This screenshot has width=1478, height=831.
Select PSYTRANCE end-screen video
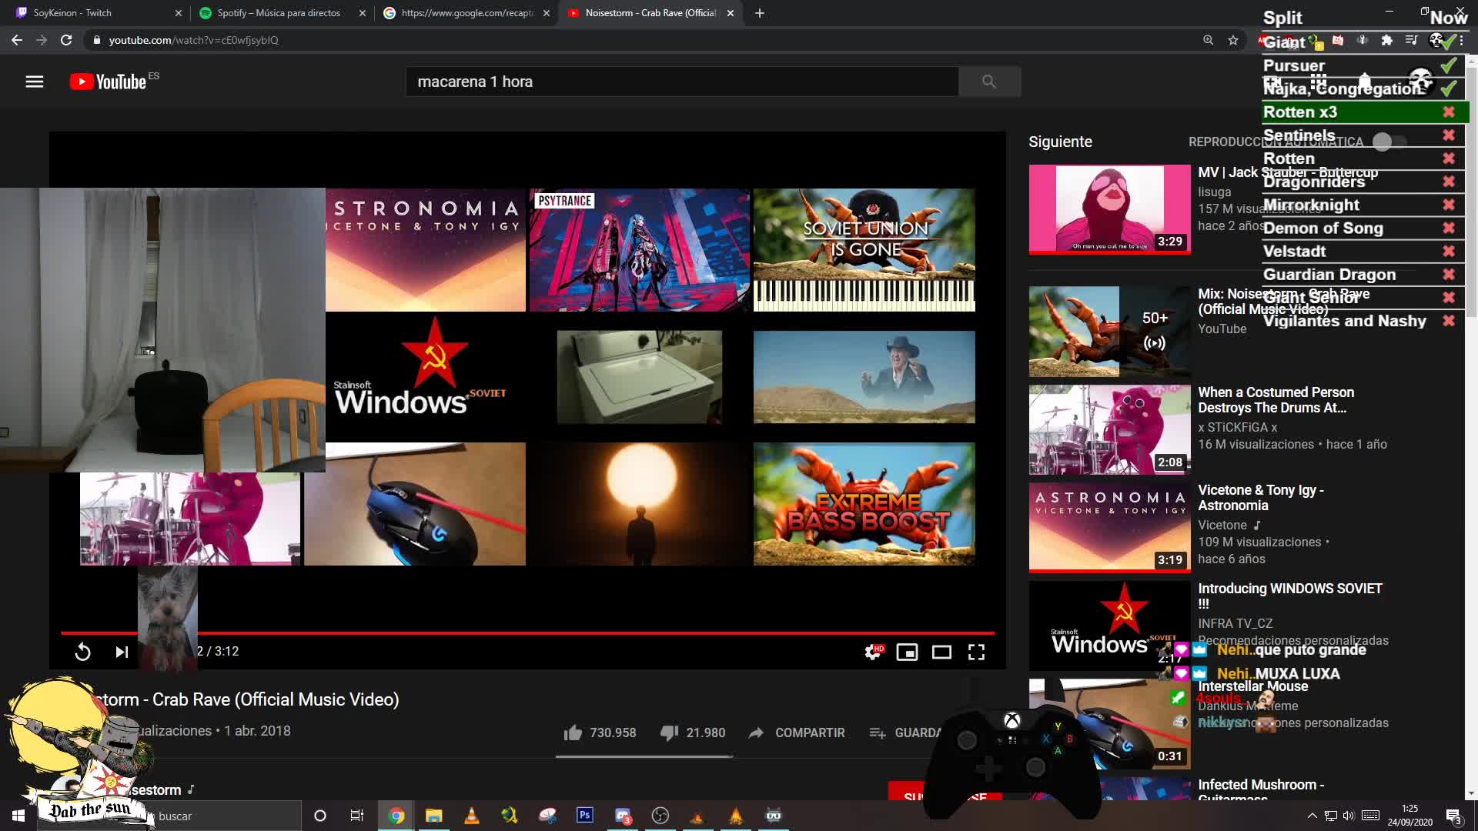(639, 250)
